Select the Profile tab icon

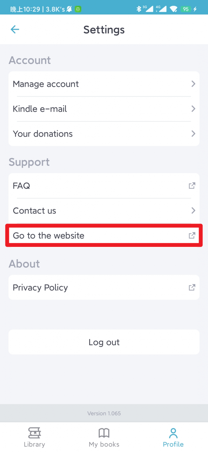coord(173,433)
